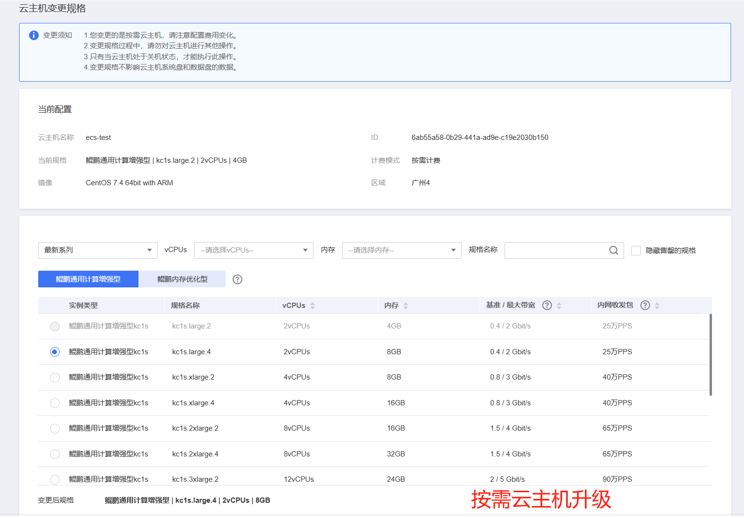Open help tooltip for 基准 / 最大带宽
Viewport: 744px width, 518px height.
(547, 306)
